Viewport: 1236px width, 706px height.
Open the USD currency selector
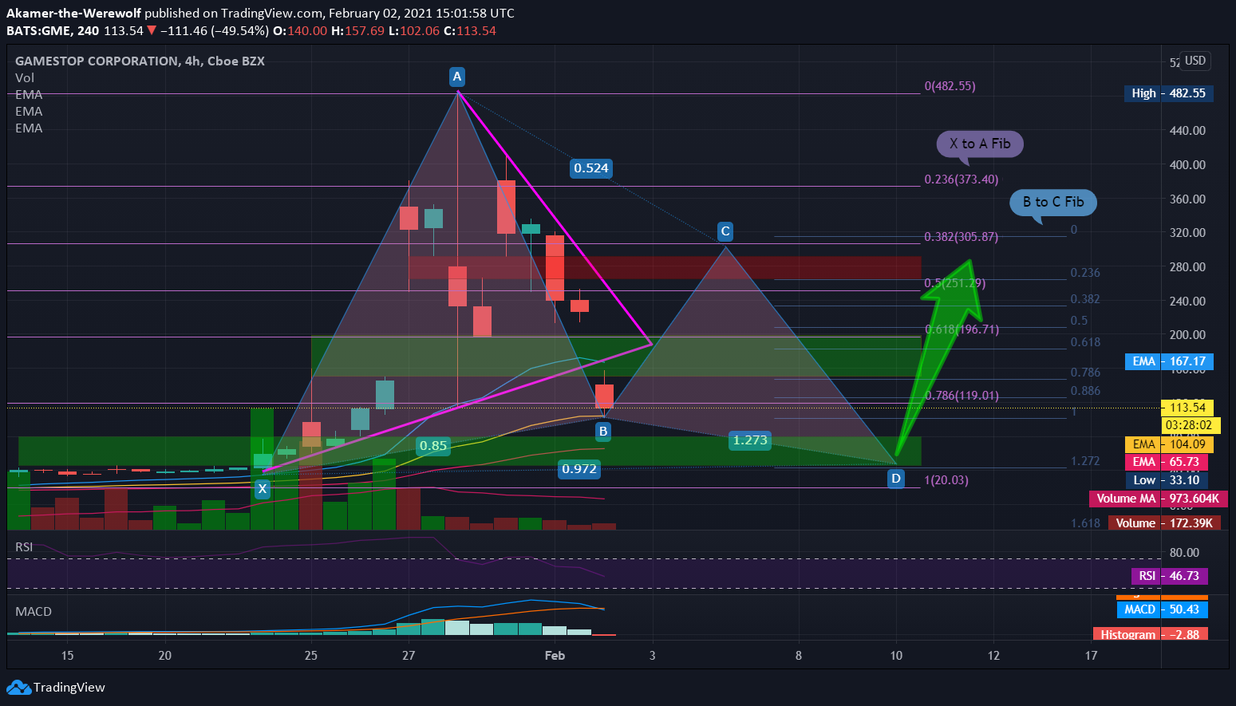point(1195,61)
